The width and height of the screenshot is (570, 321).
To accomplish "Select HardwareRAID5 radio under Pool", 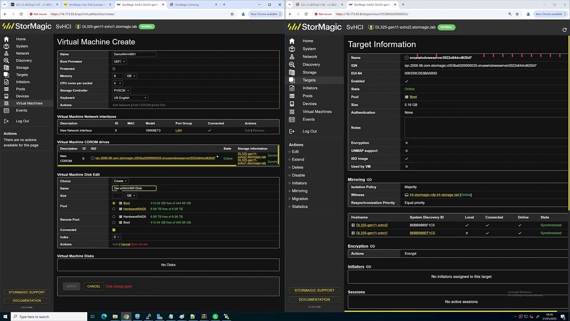I will [x=114, y=209].
